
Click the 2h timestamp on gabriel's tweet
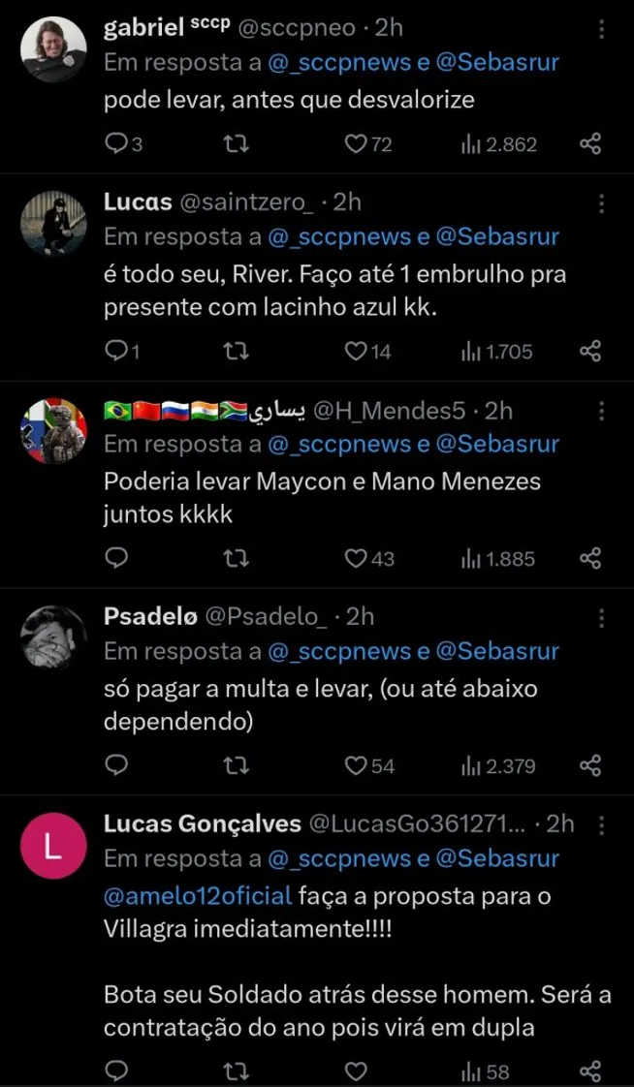point(388,28)
